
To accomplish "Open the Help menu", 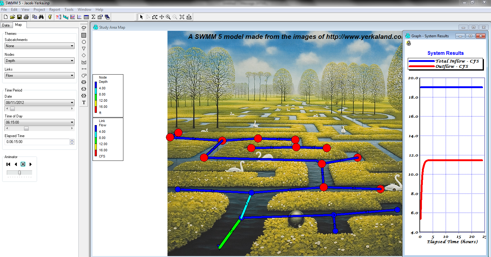I will coord(99,10).
